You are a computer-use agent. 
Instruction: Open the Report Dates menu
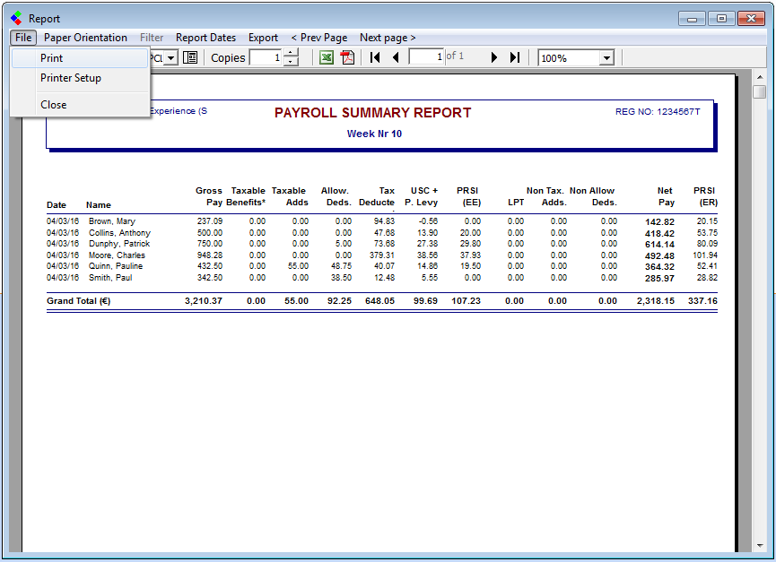205,38
